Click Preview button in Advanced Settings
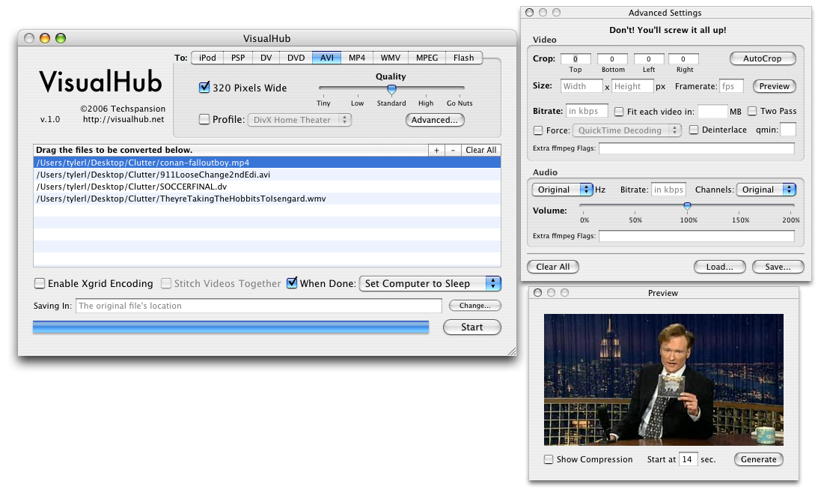Image resolution: width=818 pixels, height=493 pixels. pos(774,86)
